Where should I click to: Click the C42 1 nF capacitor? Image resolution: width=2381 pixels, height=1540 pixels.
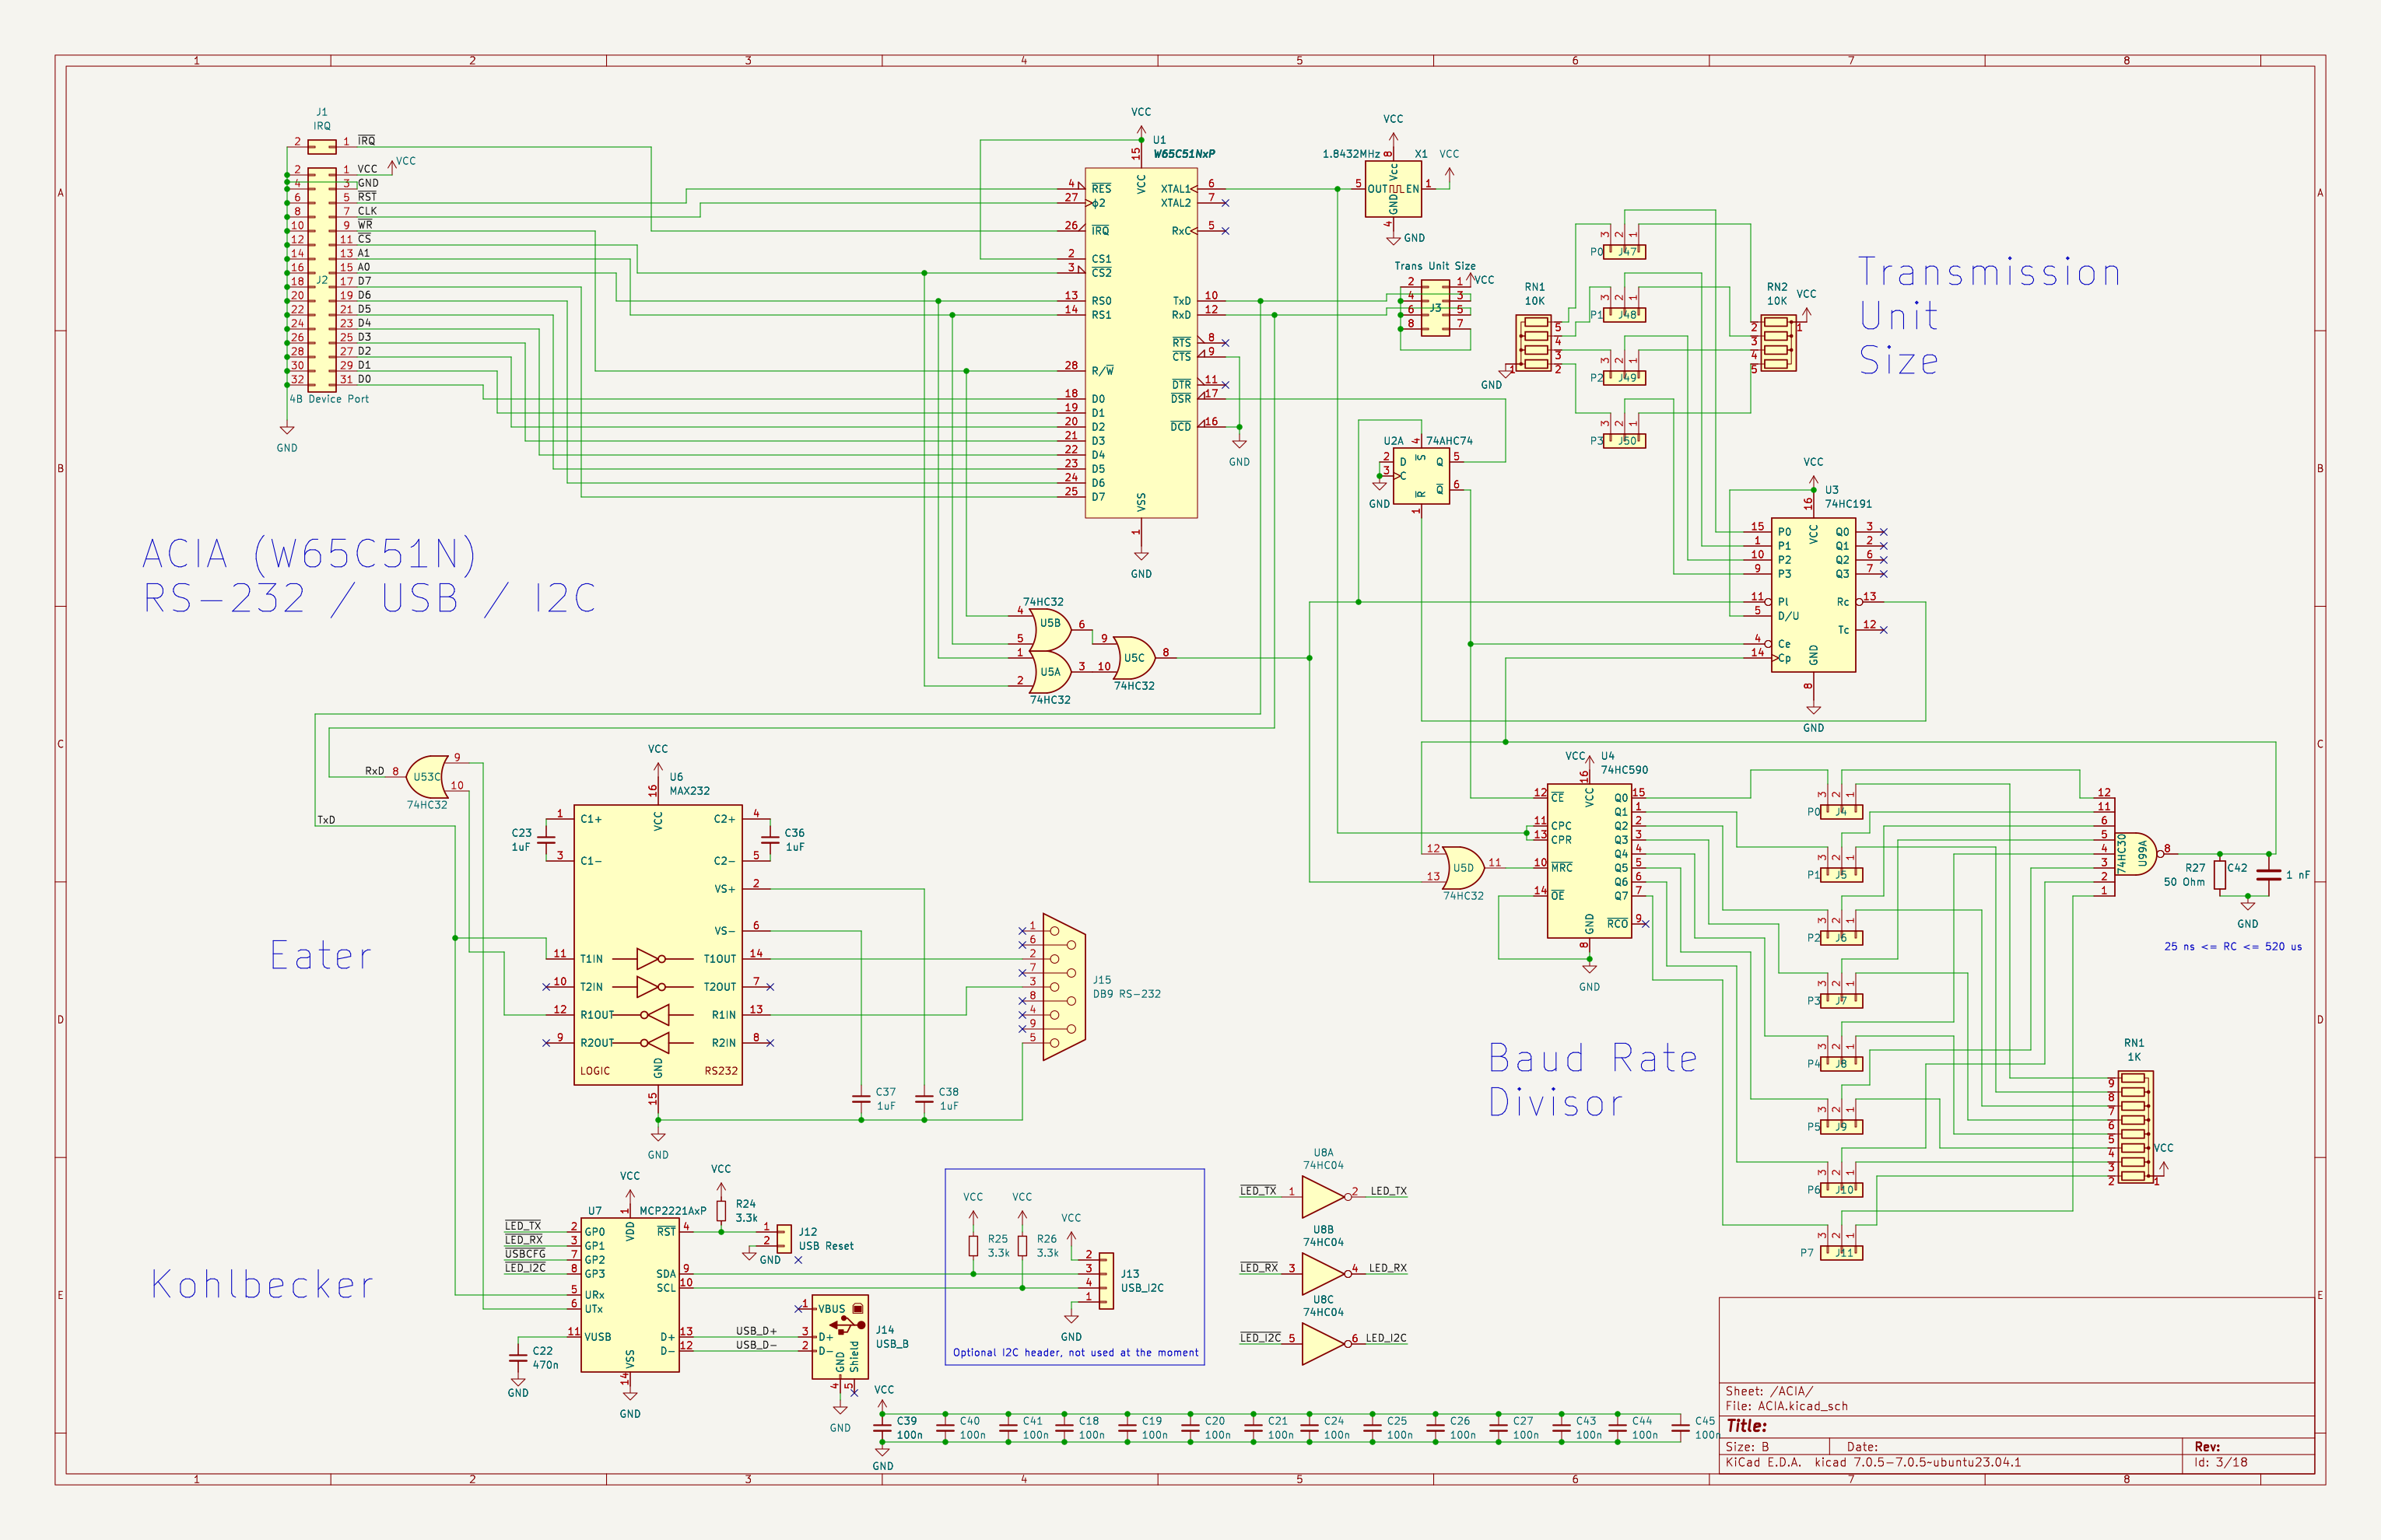pos(2269,875)
